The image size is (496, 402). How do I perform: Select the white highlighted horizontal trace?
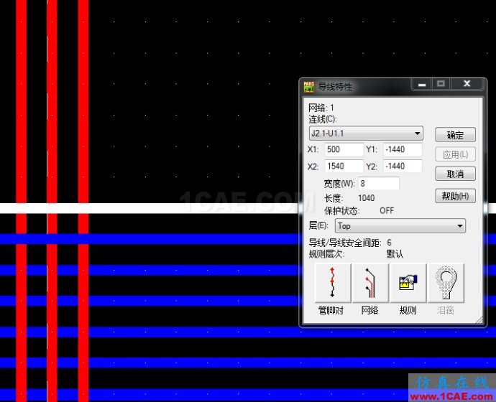tap(149, 208)
